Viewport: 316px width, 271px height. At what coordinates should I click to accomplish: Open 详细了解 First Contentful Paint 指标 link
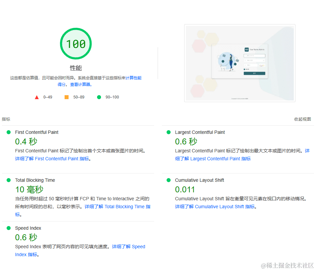pos(52,159)
